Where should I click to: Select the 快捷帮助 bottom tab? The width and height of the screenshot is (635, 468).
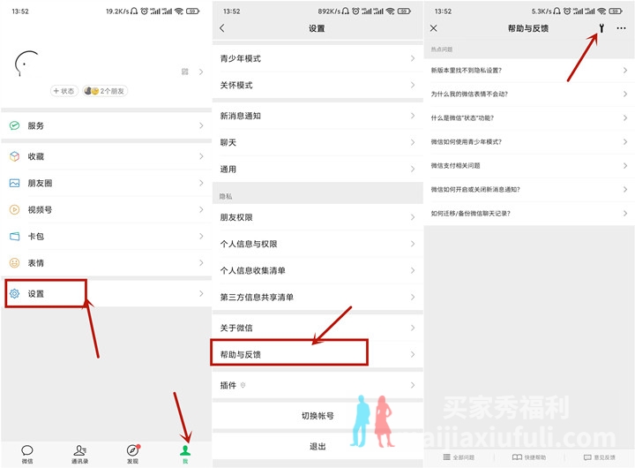[529, 457]
